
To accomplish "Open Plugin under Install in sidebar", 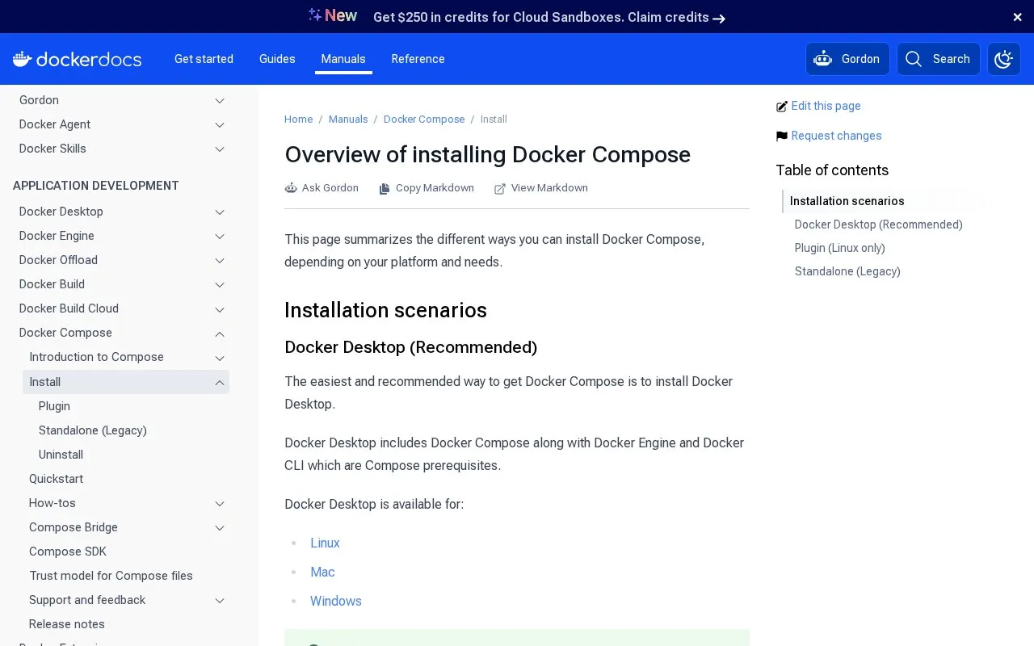I will [x=54, y=406].
